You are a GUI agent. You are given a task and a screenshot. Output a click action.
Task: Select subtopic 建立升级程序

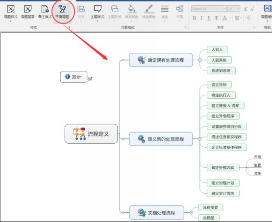pos(223,116)
